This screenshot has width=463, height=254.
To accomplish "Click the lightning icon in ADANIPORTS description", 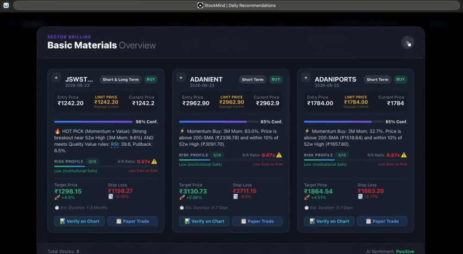I will pyautogui.click(x=307, y=131).
